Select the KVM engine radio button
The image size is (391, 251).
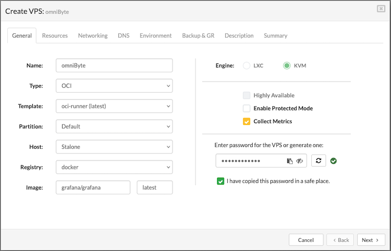[x=286, y=65]
